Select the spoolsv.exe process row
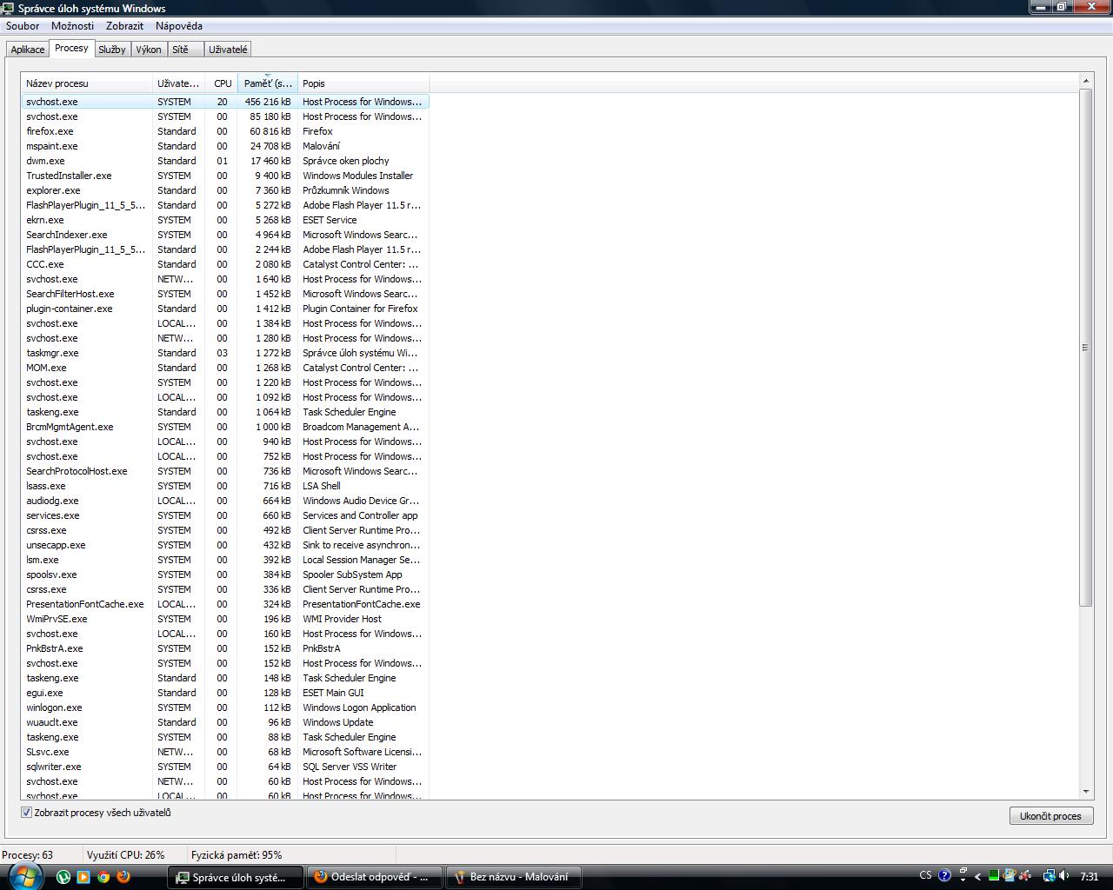 click(225, 575)
